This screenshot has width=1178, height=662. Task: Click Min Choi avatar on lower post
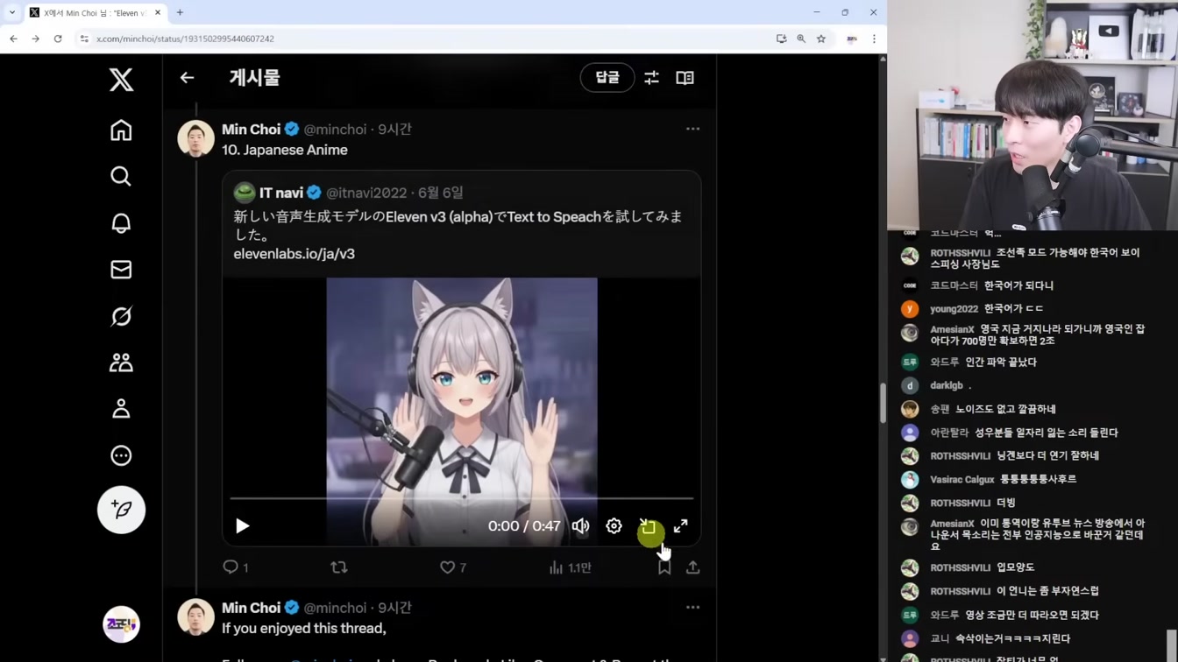(x=195, y=616)
